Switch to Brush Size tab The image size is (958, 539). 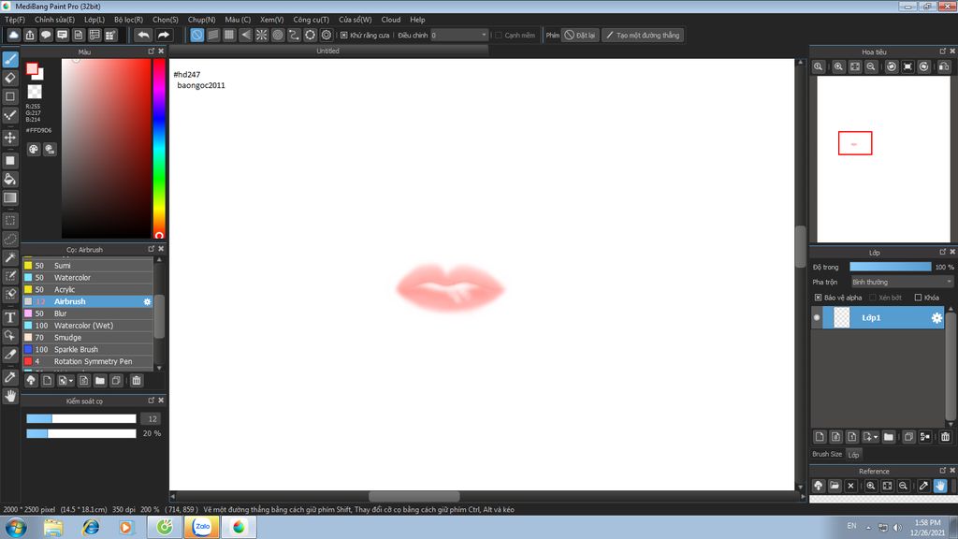click(827, 454)
